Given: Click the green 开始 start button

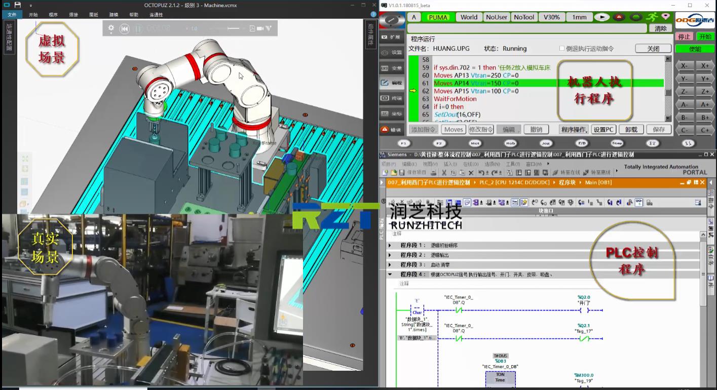Looking at the screenshot, I should point(704,36).
